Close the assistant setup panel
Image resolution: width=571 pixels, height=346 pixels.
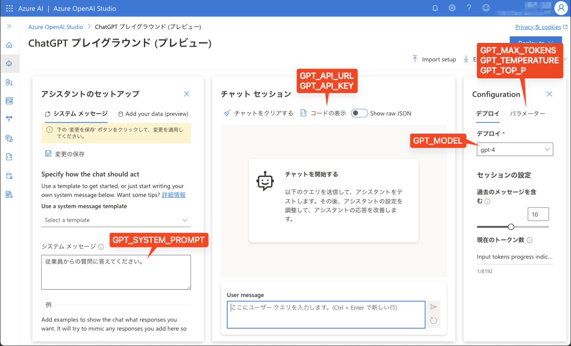click(187, 94)
